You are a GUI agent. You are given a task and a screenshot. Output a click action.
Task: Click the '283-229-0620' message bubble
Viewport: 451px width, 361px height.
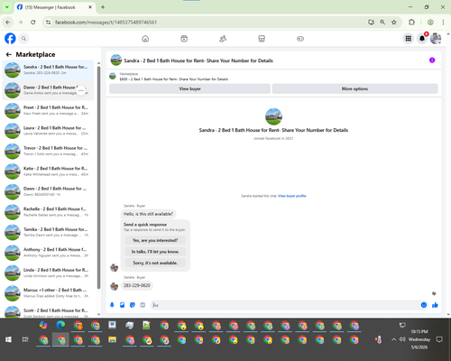pyautogui.click(x=137, y=285)
